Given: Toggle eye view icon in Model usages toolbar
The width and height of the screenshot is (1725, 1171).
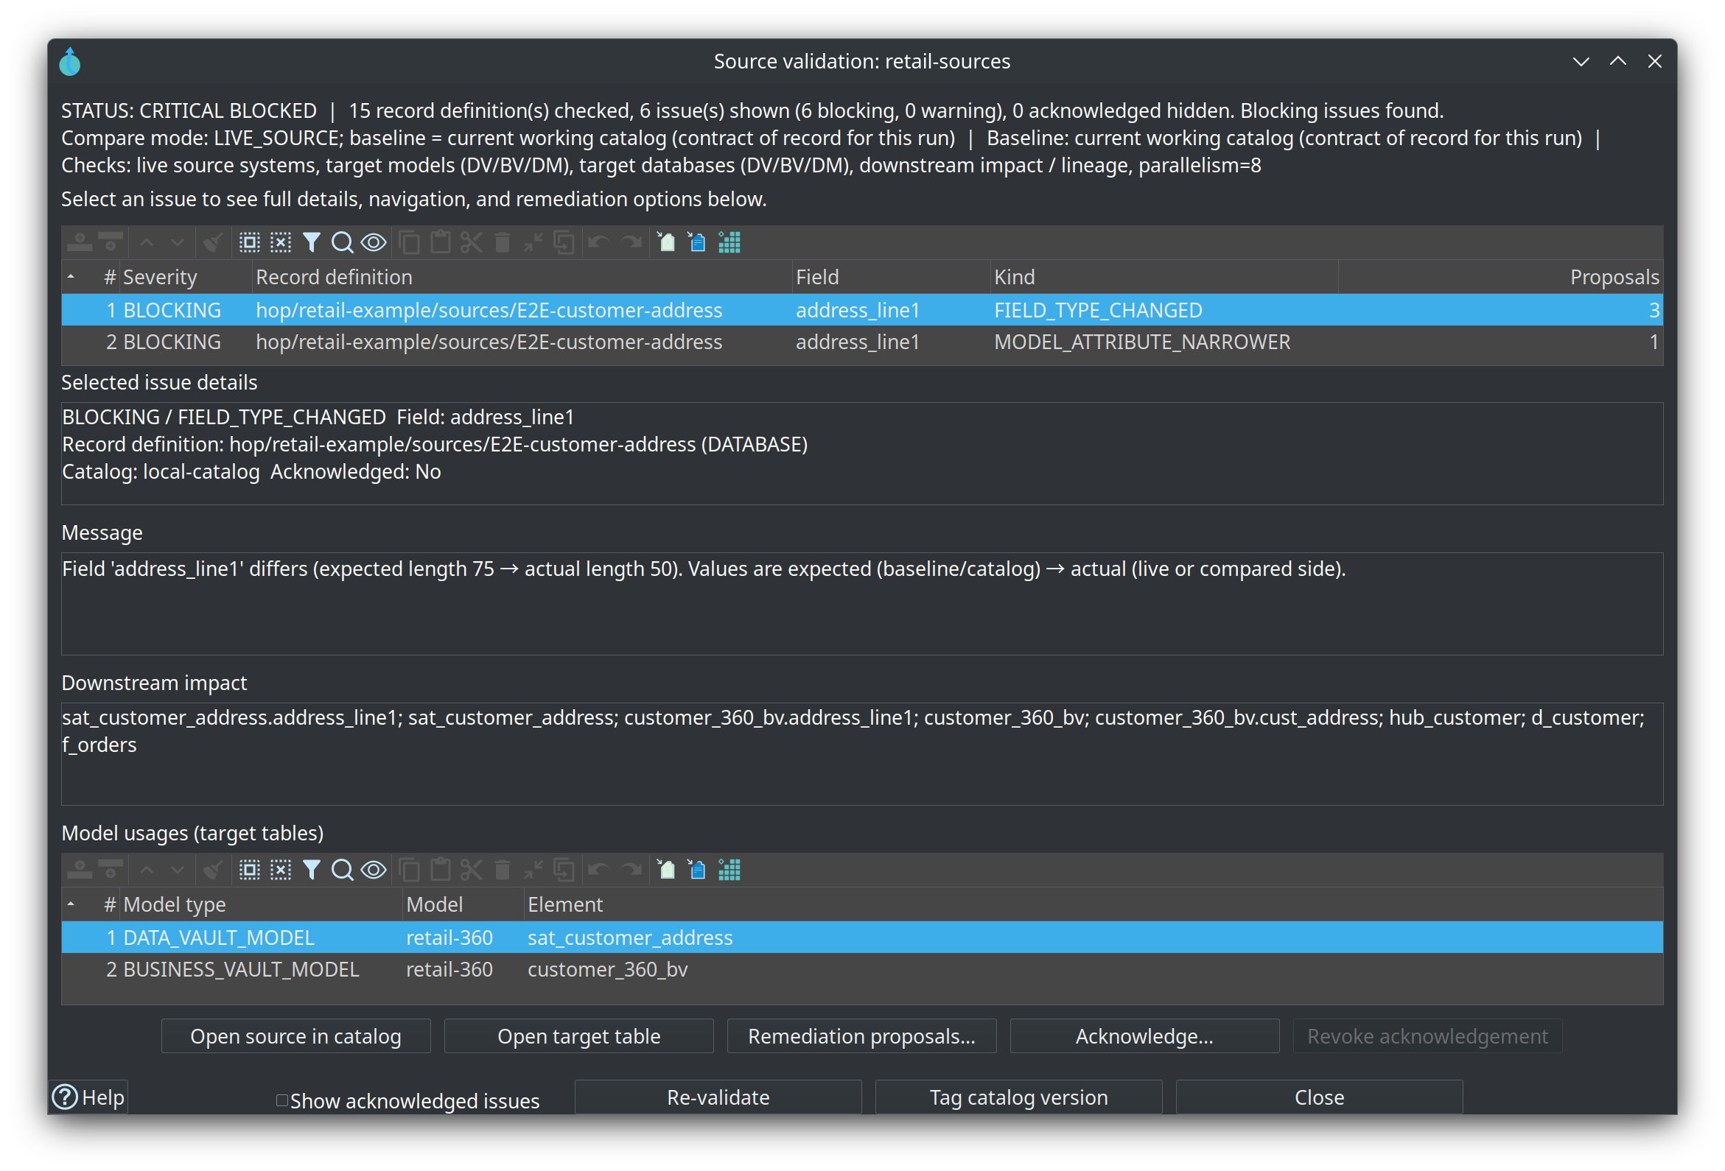Looking at the screenshot, I should tap(374, 870).
